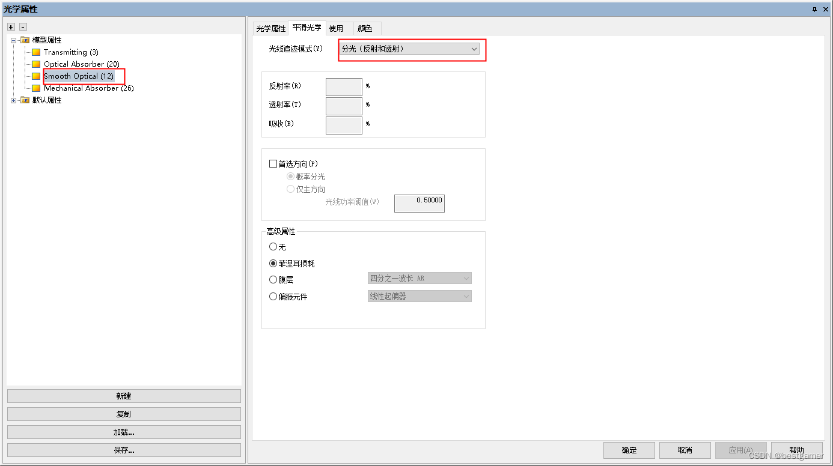Click the pin icon in the title bar
This screenshot has height=466, width=833.
point(815,9)
